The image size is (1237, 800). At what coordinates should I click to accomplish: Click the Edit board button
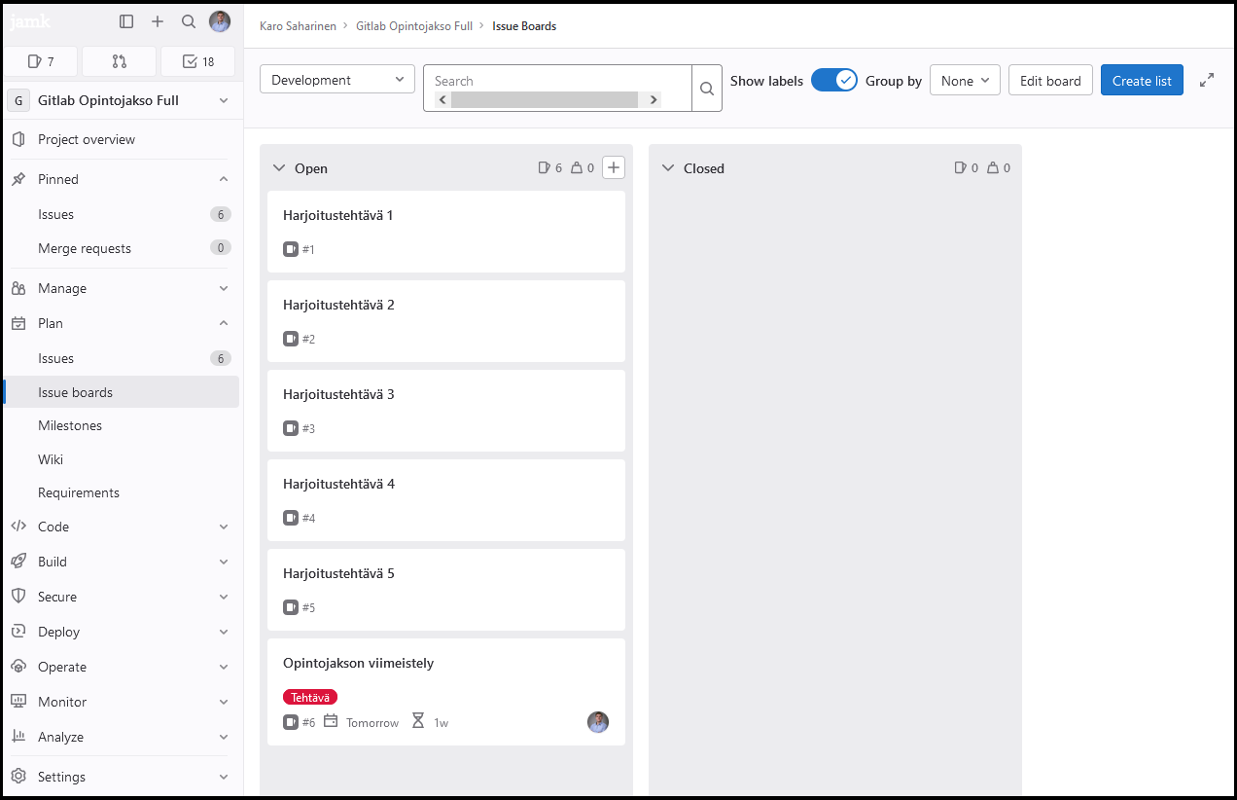[1050, 81]
